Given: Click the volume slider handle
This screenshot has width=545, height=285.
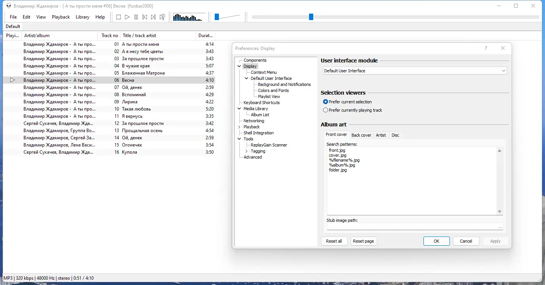Looking at the screenshot, I should 217,17.
